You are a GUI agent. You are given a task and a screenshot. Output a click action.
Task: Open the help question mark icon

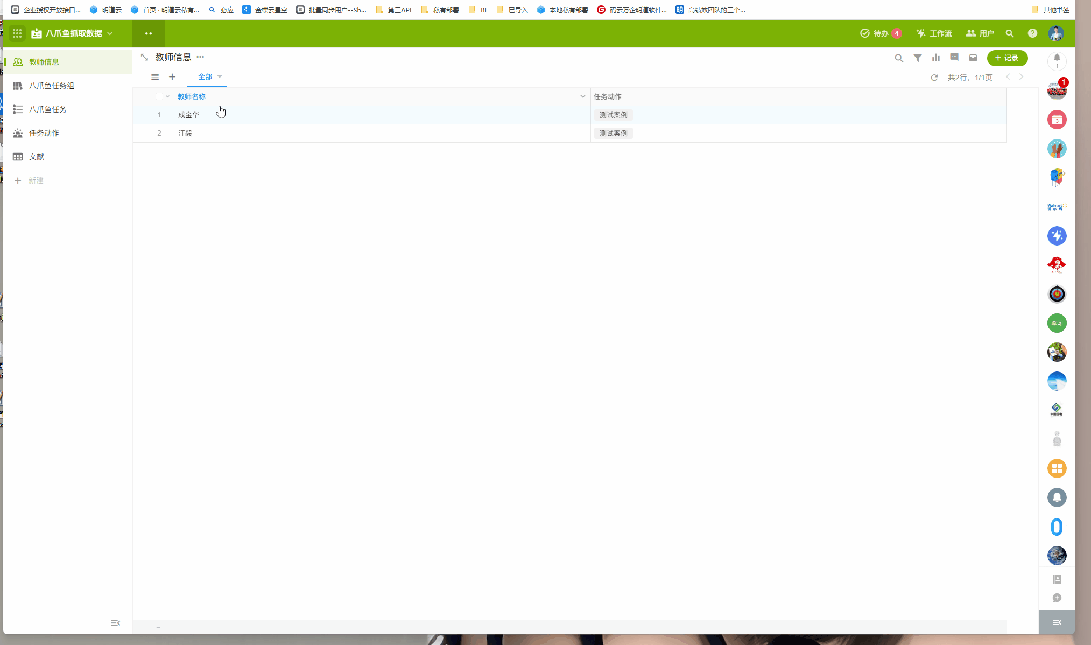pyautogui.click(x=1032, y=33)
